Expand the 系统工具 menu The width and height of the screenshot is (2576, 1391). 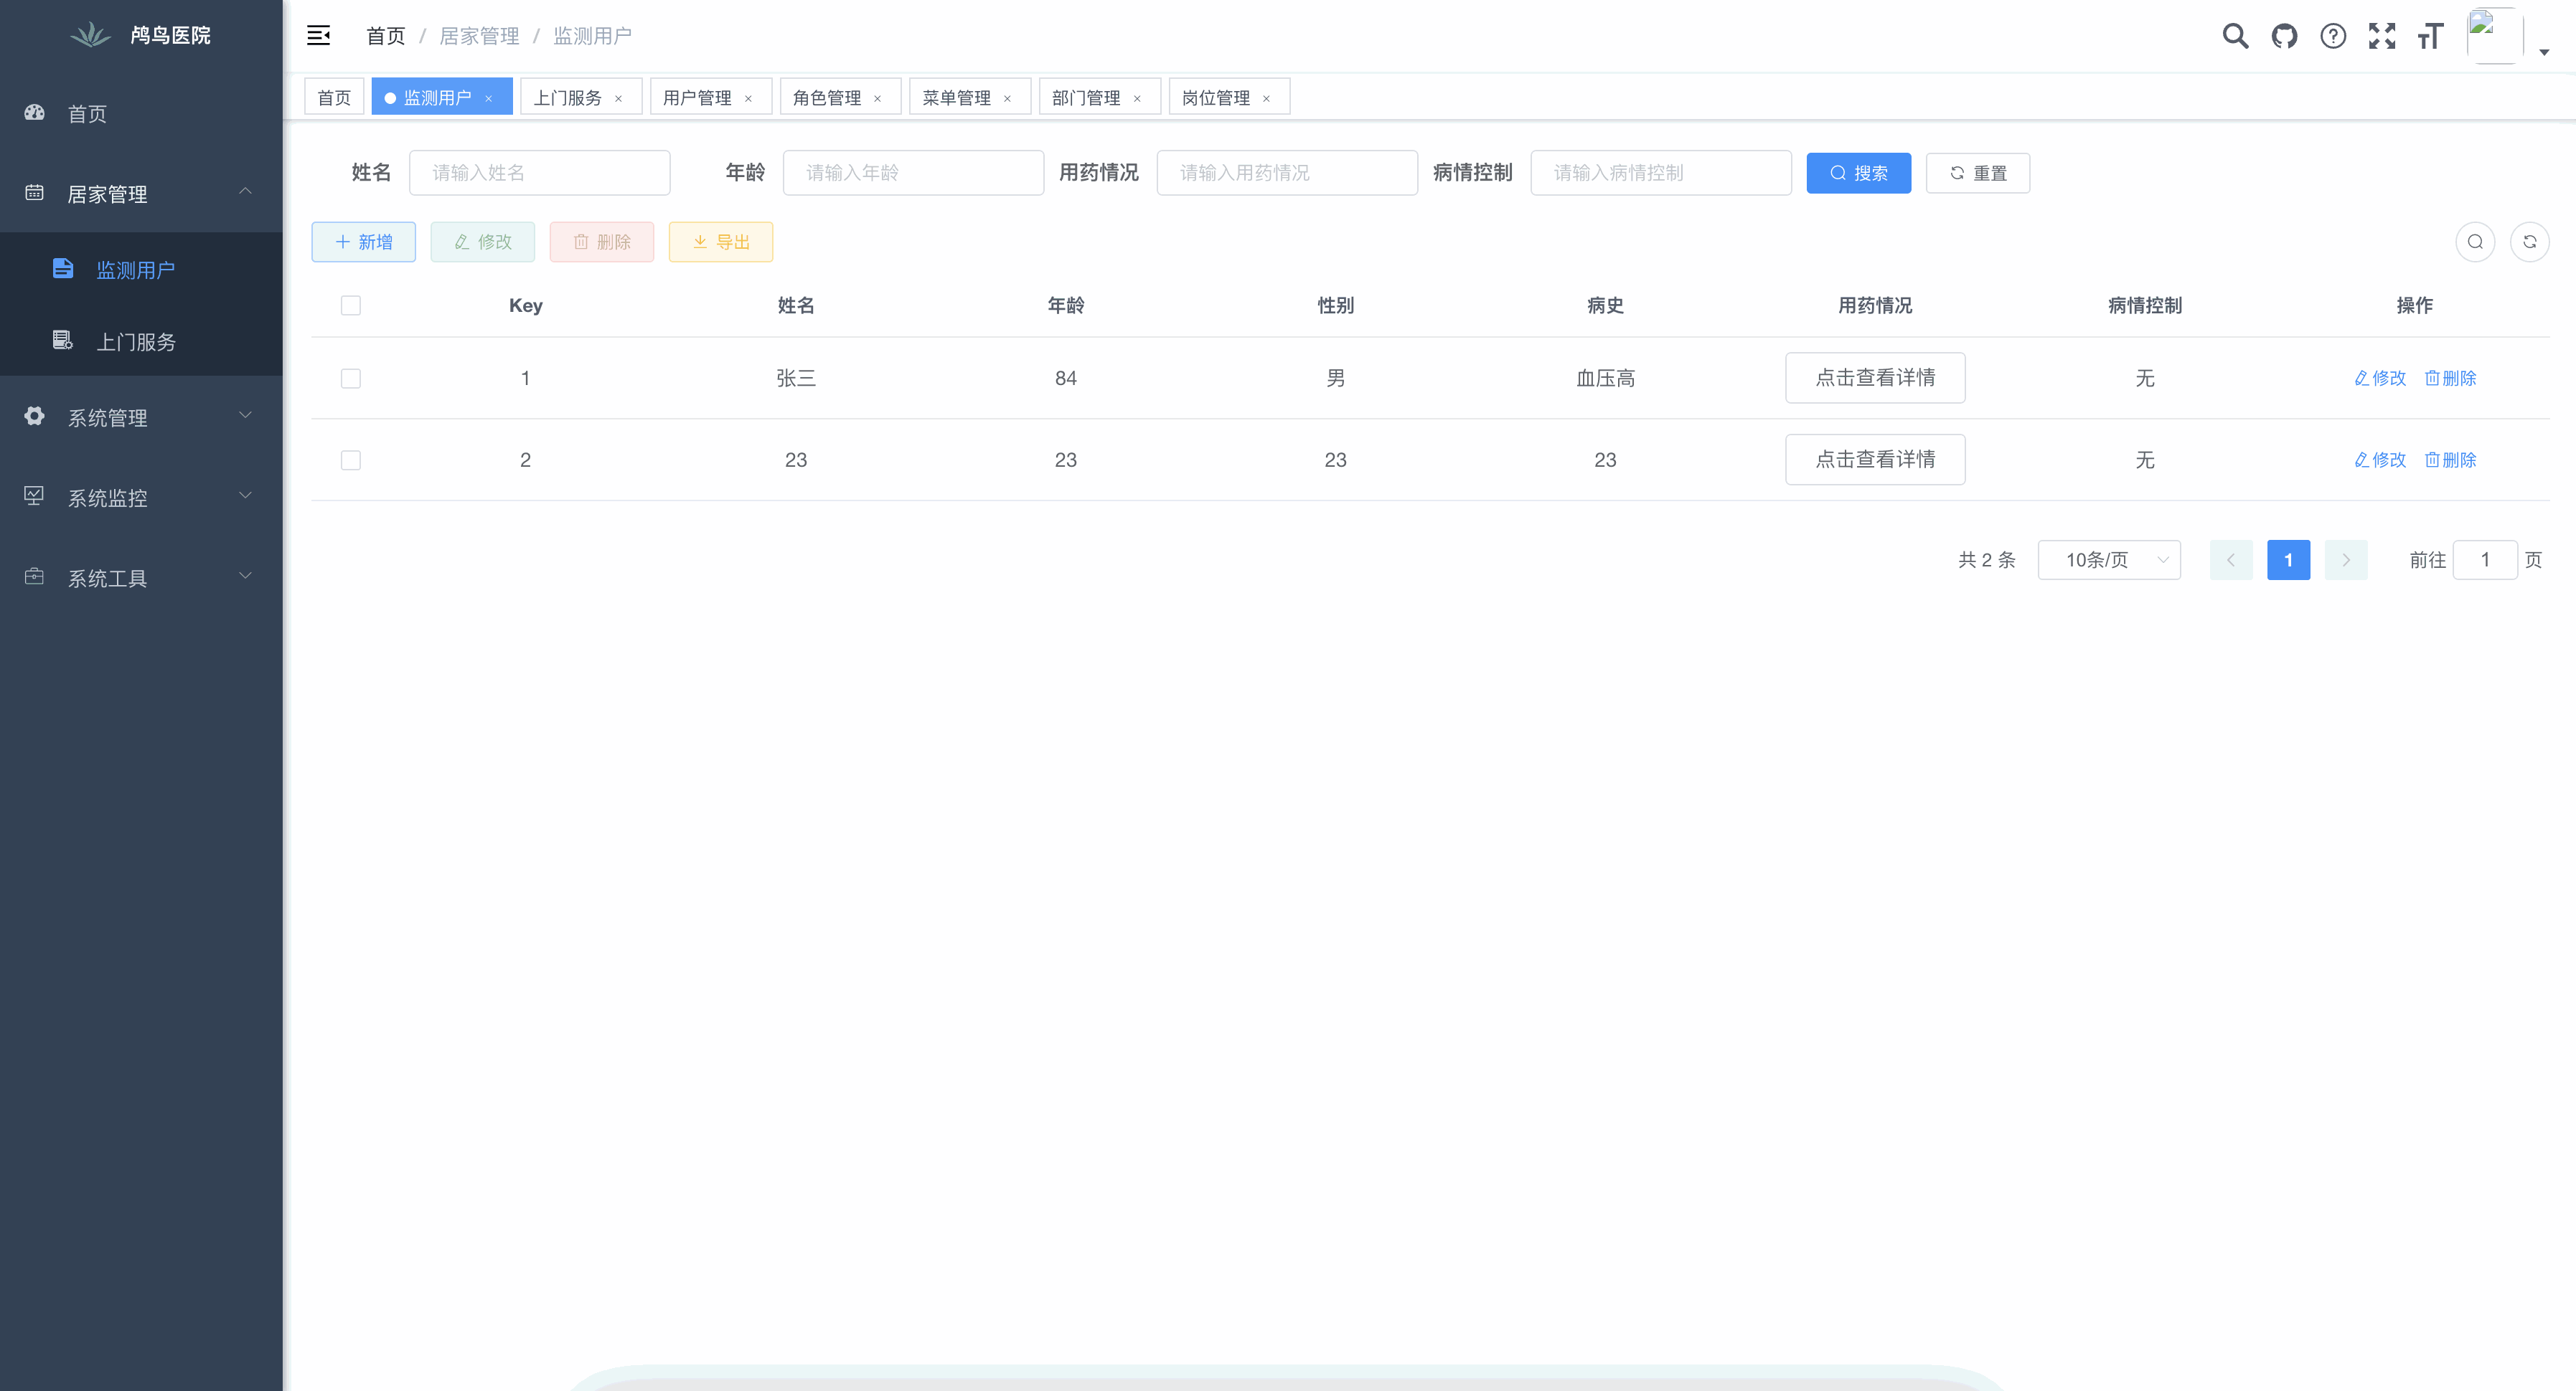pyautogui.click(x=245, y=576)
